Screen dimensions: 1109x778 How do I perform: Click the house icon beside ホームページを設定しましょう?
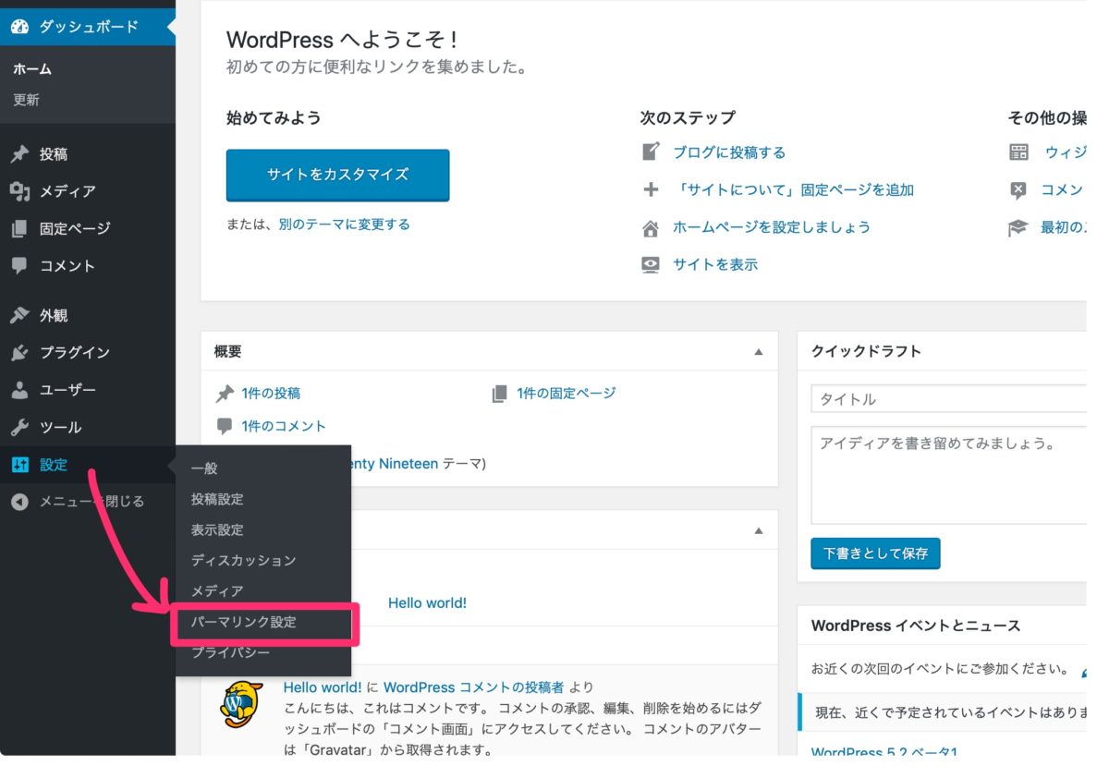pyautogui.click(x=652, y=227)
